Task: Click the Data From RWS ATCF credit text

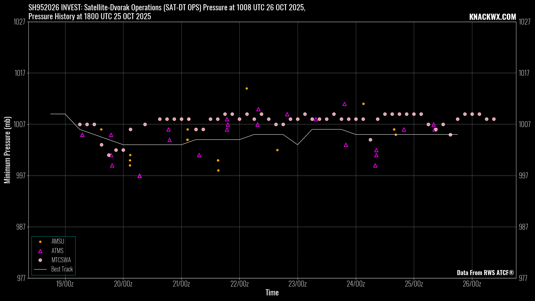Action: pos(485,273)
